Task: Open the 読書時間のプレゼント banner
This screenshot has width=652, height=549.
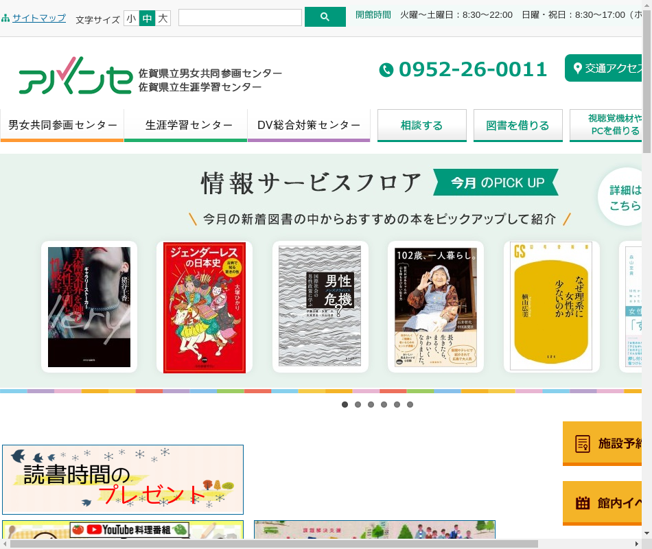Action: pyautogui.click(x=123, y=480)
